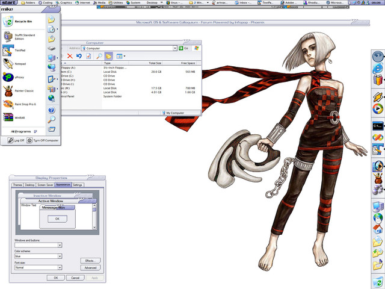Expand Recent Documents arrow in start menu
This screenshot has height=289, width=385.
[x=58, y=29]
